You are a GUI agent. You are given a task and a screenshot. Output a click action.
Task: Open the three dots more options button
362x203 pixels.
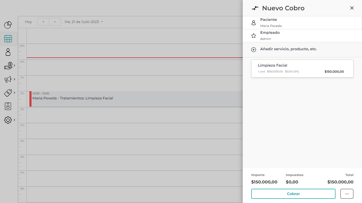click(347, 194)
